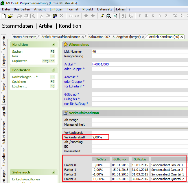Image resolution: width=188 pixels, height=183 pixels.
Task: Collapse the Kondition sidebar panel
Action: click(53, 45)
